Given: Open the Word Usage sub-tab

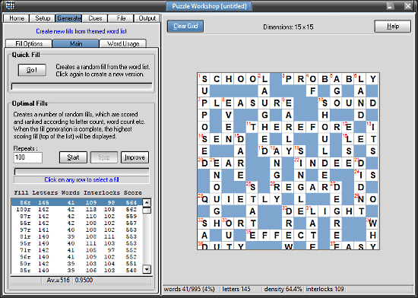Looking at the screenshot, I should coord(123,43).
